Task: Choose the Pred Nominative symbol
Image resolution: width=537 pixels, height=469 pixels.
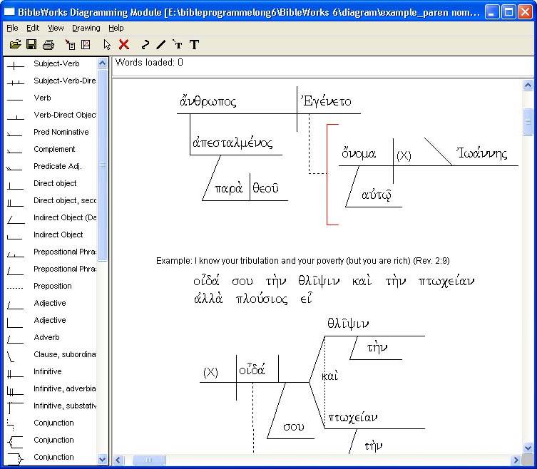Action: [x=15, y=134]
